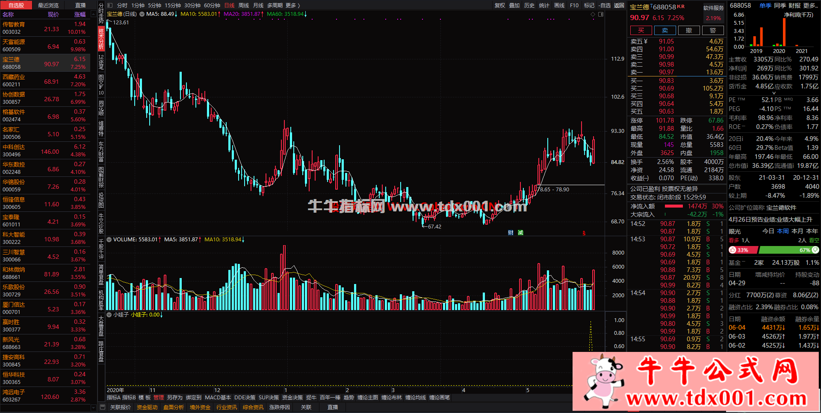821x413 pixels.
Task: Click the 叠加 toolbar button
Action: (x=514, y=5)
